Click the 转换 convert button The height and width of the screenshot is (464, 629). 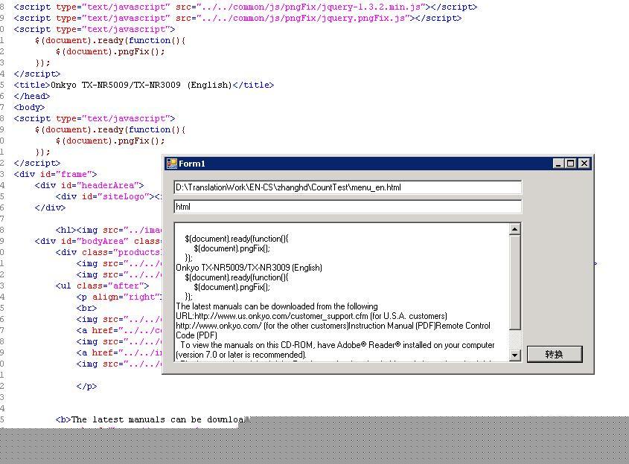555,354
